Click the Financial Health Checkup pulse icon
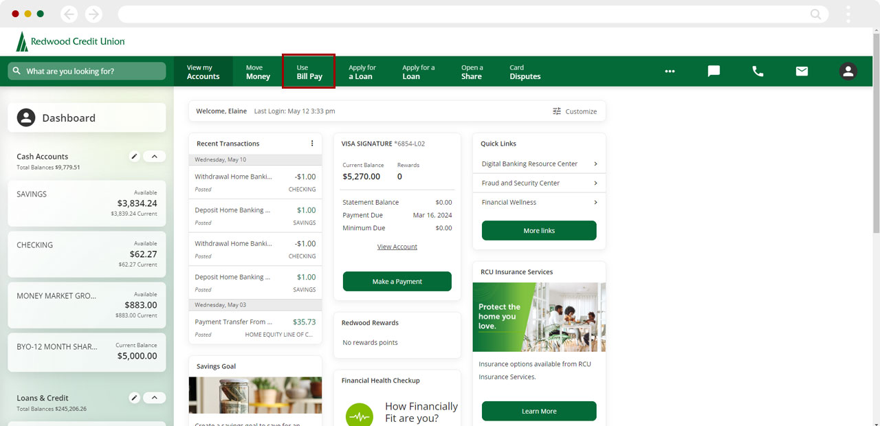This screenshot has height=426, width=880. coord(359,416)
